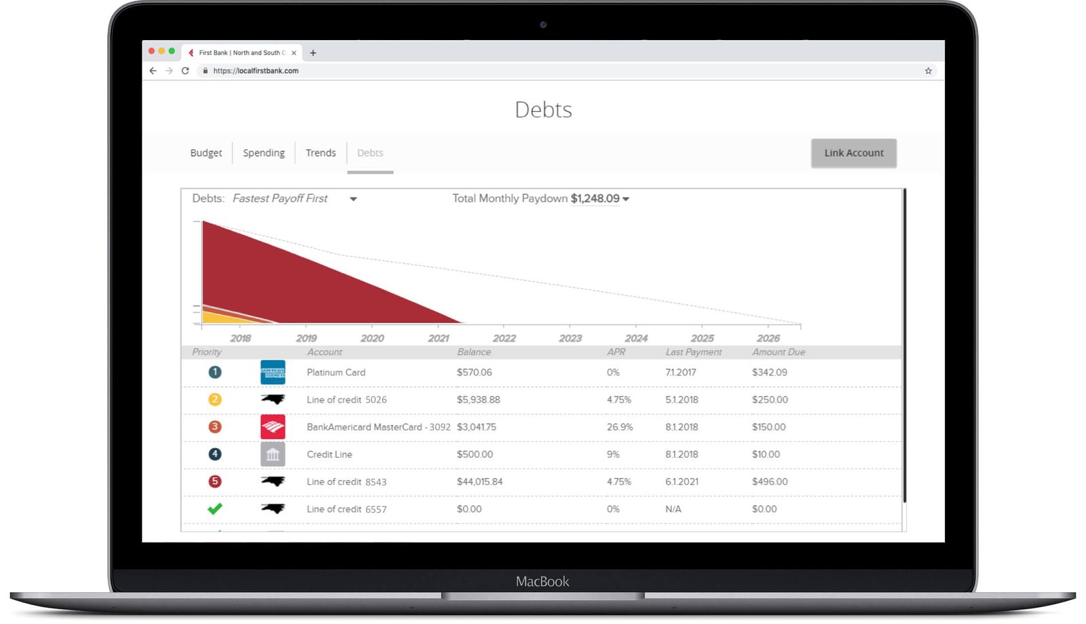The height and width of the screenshot is (624, 1086).
Task: Click the bank building icon for Credit Line
Action: 272,454
